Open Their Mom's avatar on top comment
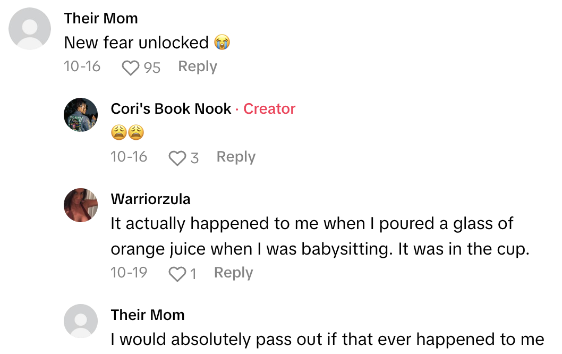 [x=30, y=29]
